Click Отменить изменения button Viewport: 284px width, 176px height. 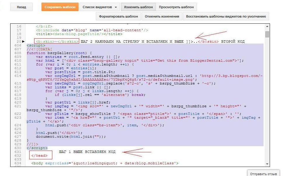162,16
